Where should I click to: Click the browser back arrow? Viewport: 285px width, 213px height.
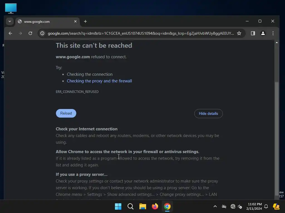10,33
